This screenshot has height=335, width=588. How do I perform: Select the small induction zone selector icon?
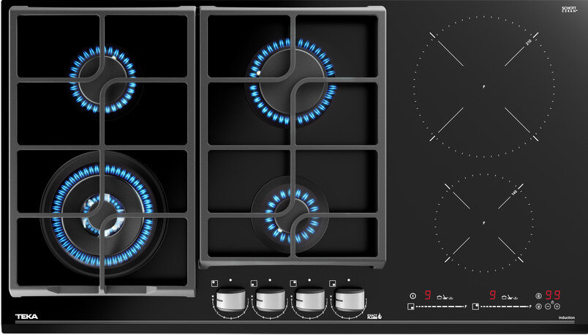pyautogui.click(x=476, y=307)
